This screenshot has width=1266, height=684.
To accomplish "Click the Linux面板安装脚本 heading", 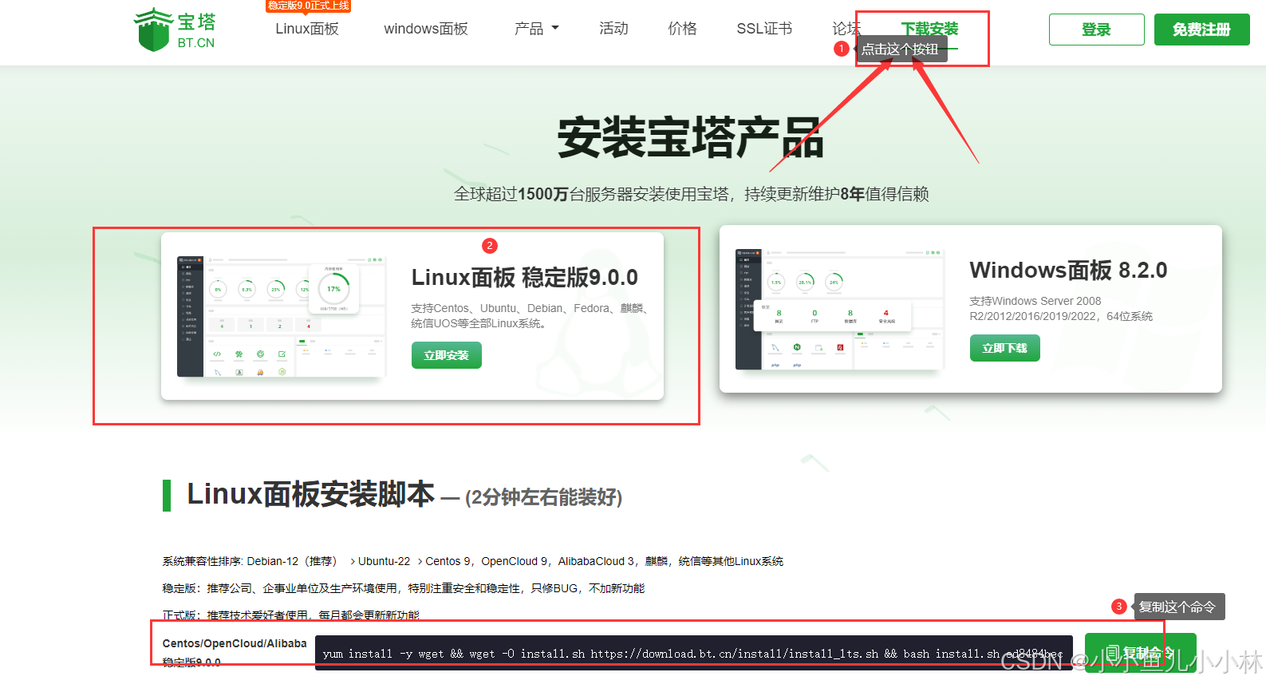I will point(310,494).
